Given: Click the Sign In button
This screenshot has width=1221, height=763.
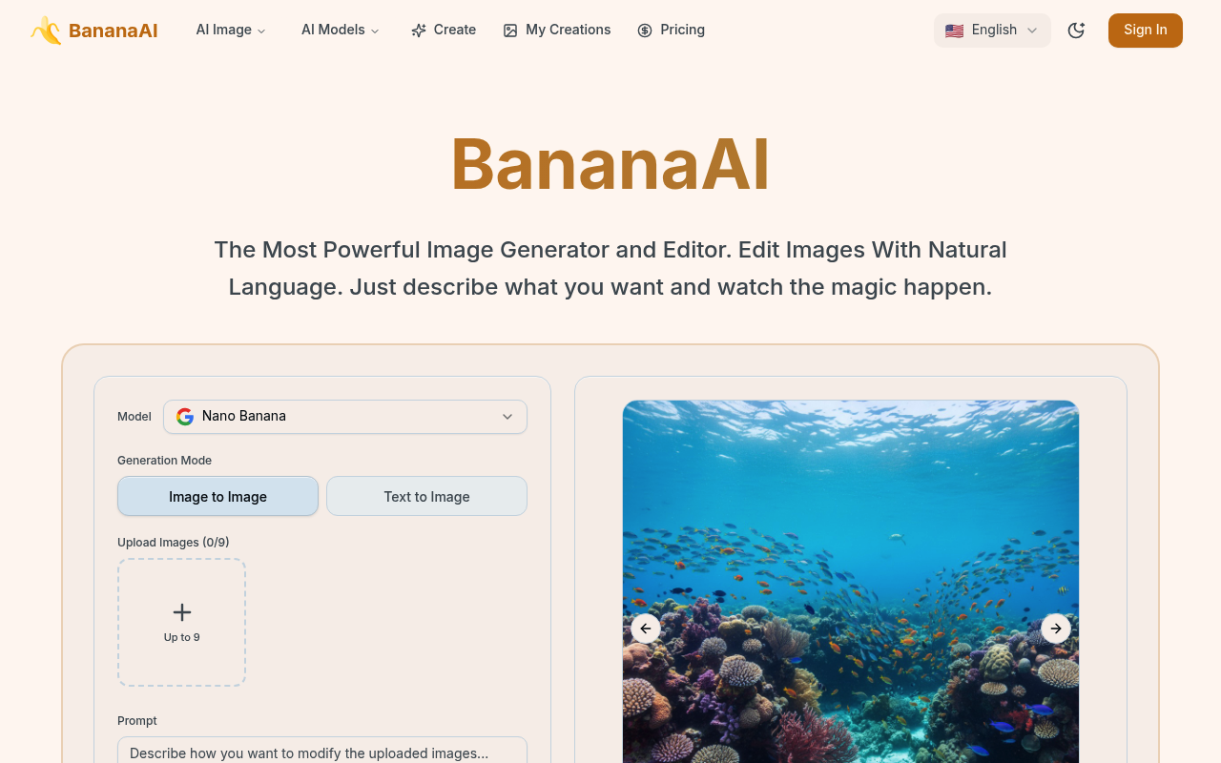Looking at the screenshot, I should tap(1146, 31).
